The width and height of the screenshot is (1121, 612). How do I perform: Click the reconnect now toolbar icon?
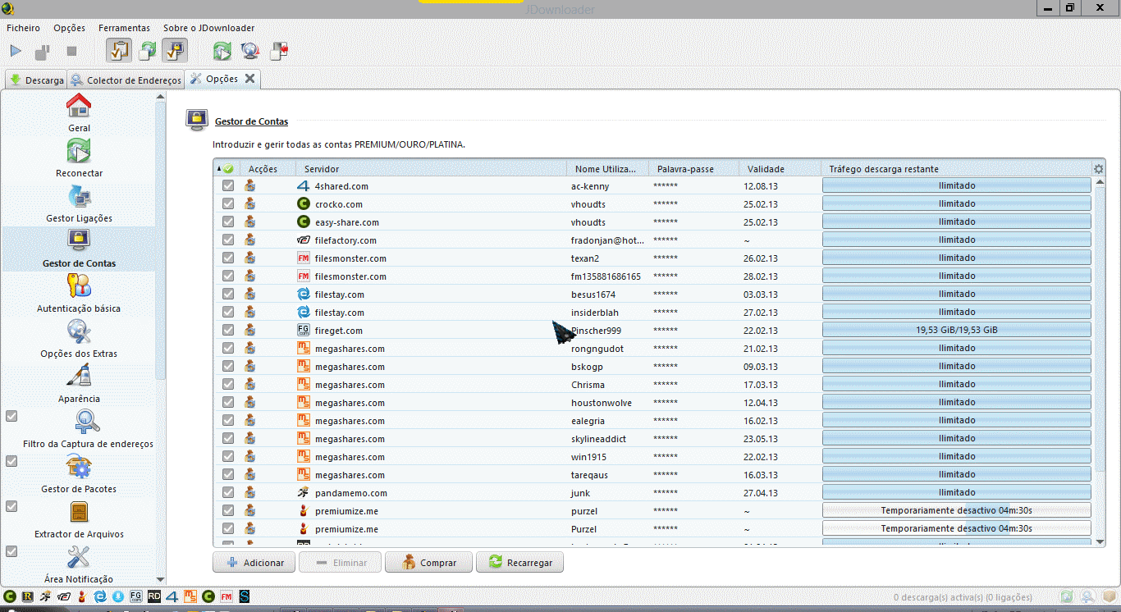(x=222, y=51)
